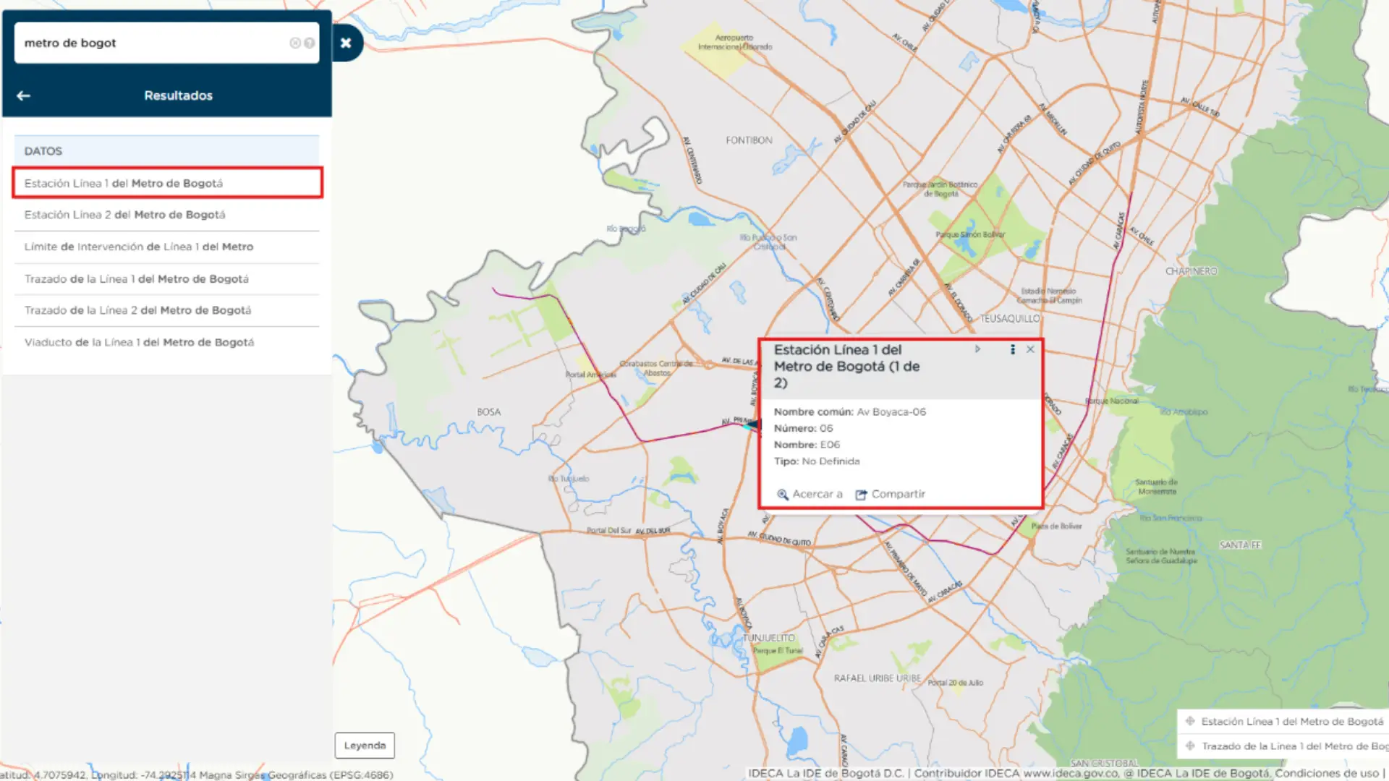Image resolution: width=1389 pixels, height=781 pixels.
Task: Click the coordinates readout in status bar
Action: 197,774
